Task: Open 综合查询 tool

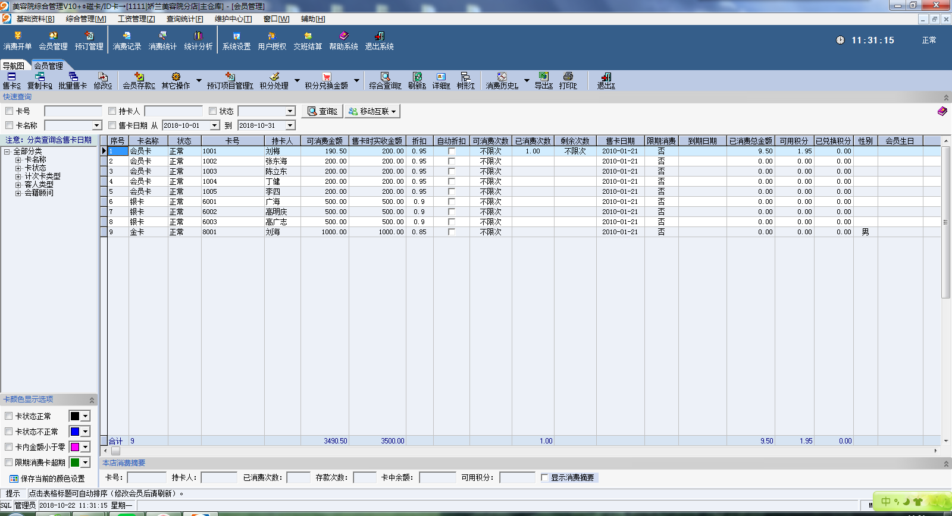Action: [x=386, y=81]
